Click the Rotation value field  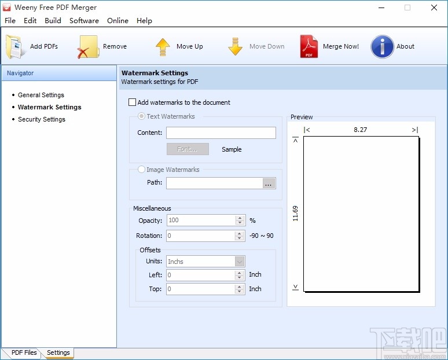(201, 236)
